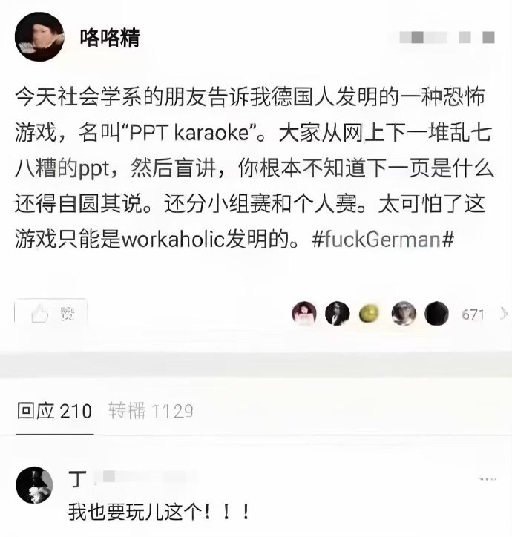The image size is (512, 537).
Task: Expand likers list with chevron arrow
Action: point(503,314)
